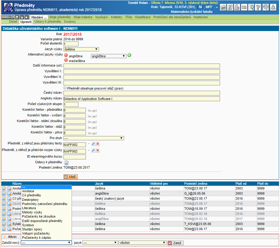Viewport: 280px width, 248px height.
Task: Open the 'Vyučující' menu item
Action: pyautogui.click(x=101, y=17)
